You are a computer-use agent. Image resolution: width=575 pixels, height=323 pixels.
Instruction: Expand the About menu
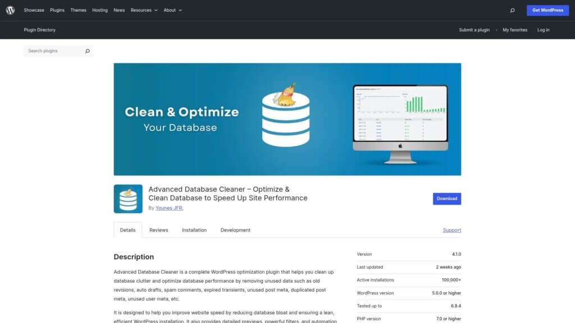(x=173, y=10)
